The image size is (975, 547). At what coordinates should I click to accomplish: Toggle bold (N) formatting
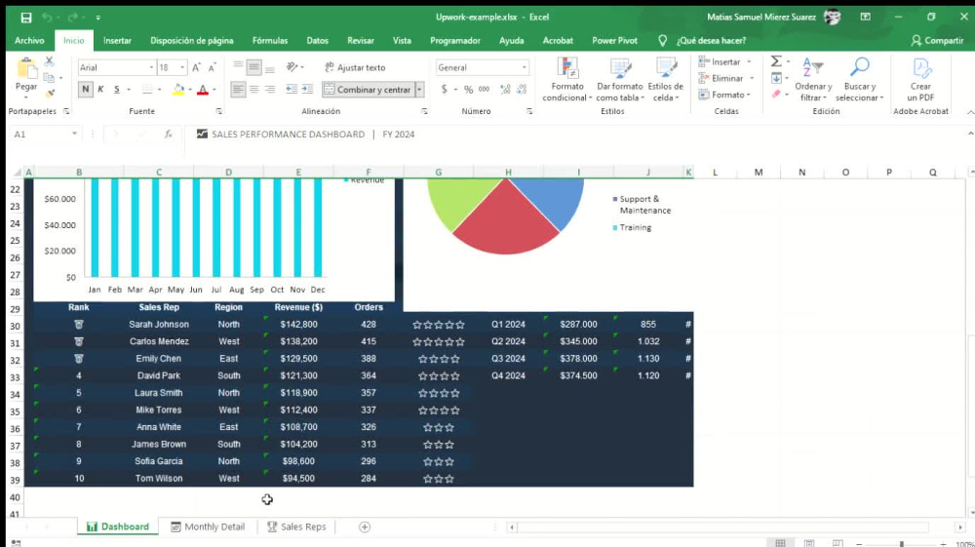85,90
